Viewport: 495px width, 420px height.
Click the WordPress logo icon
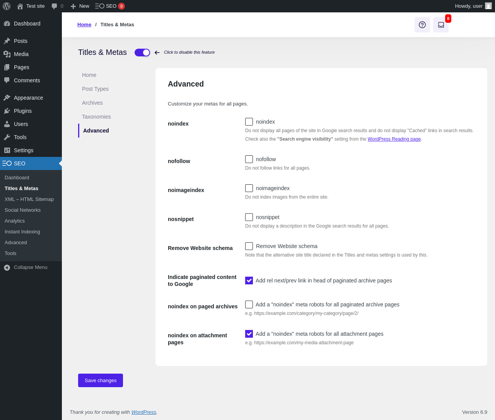click(7, 6)
